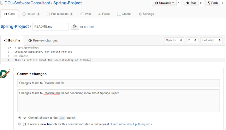Image resolution: width=226 pixels, height=130 pixels.
Task: Click the pull request icon beside new branch option
Action: [x=25, y=124]
